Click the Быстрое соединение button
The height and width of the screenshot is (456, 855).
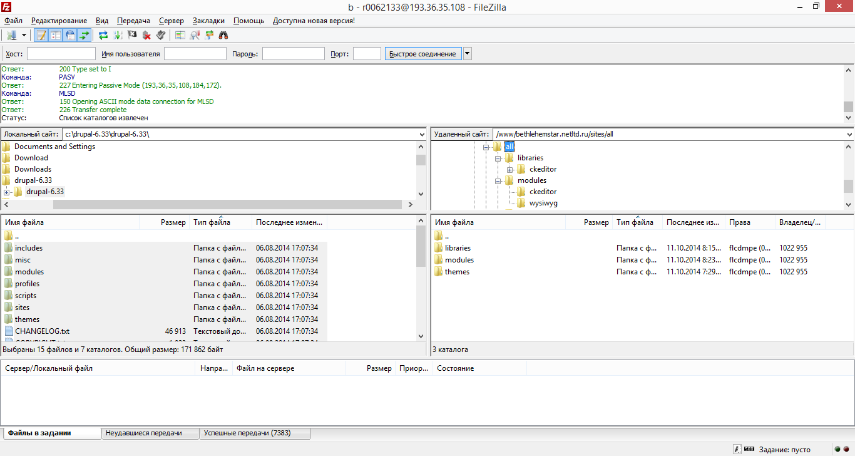coord(423,54)
